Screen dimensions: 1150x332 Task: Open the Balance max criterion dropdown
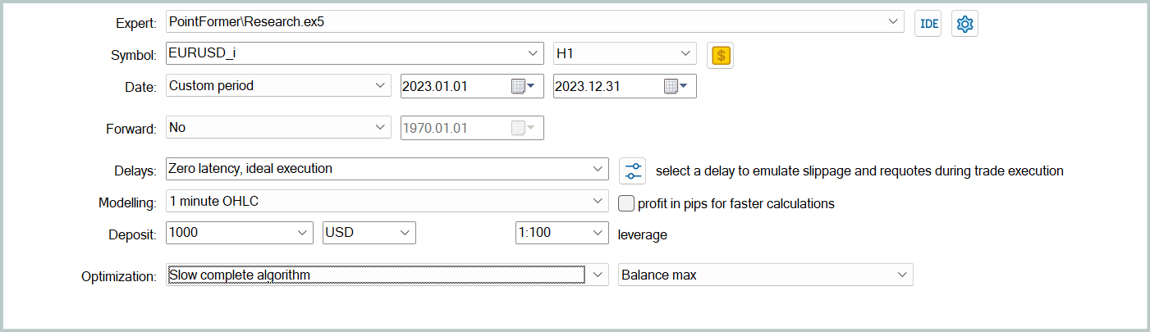(x=903, y=275)
